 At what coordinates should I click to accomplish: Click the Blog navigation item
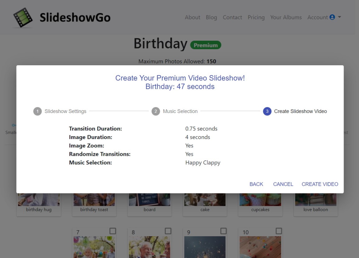(x=211, y=17)
